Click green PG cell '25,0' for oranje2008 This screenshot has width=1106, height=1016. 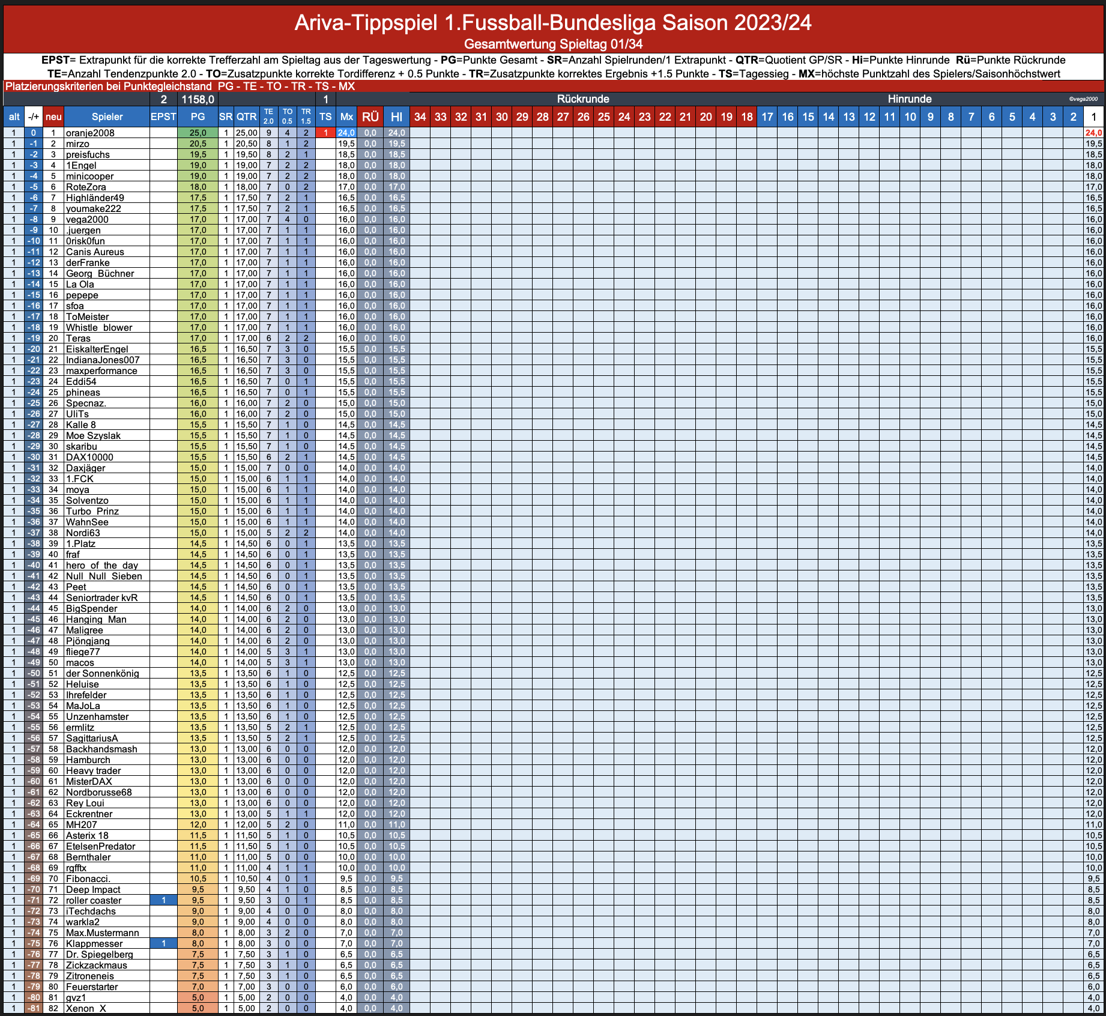point(198,133)
